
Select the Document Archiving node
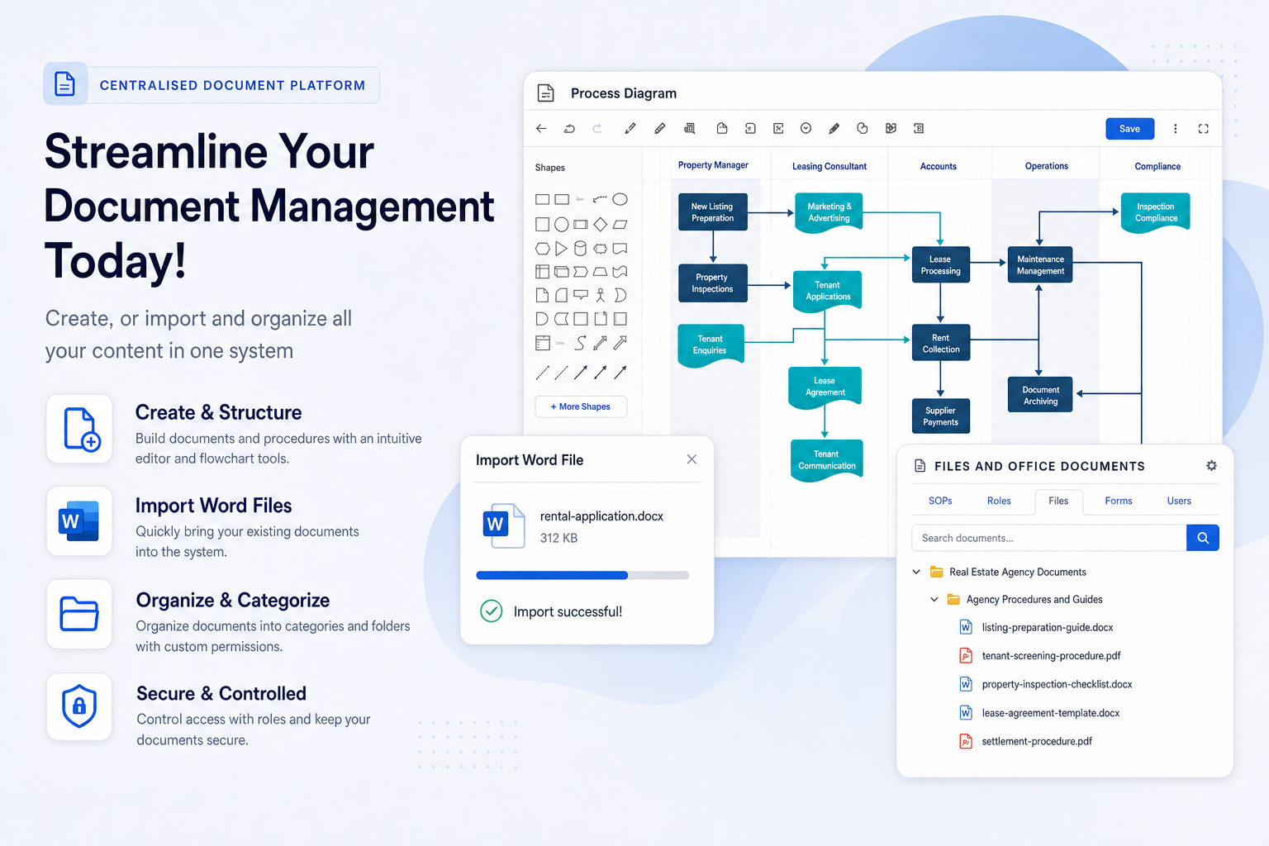coord(1040,395)
